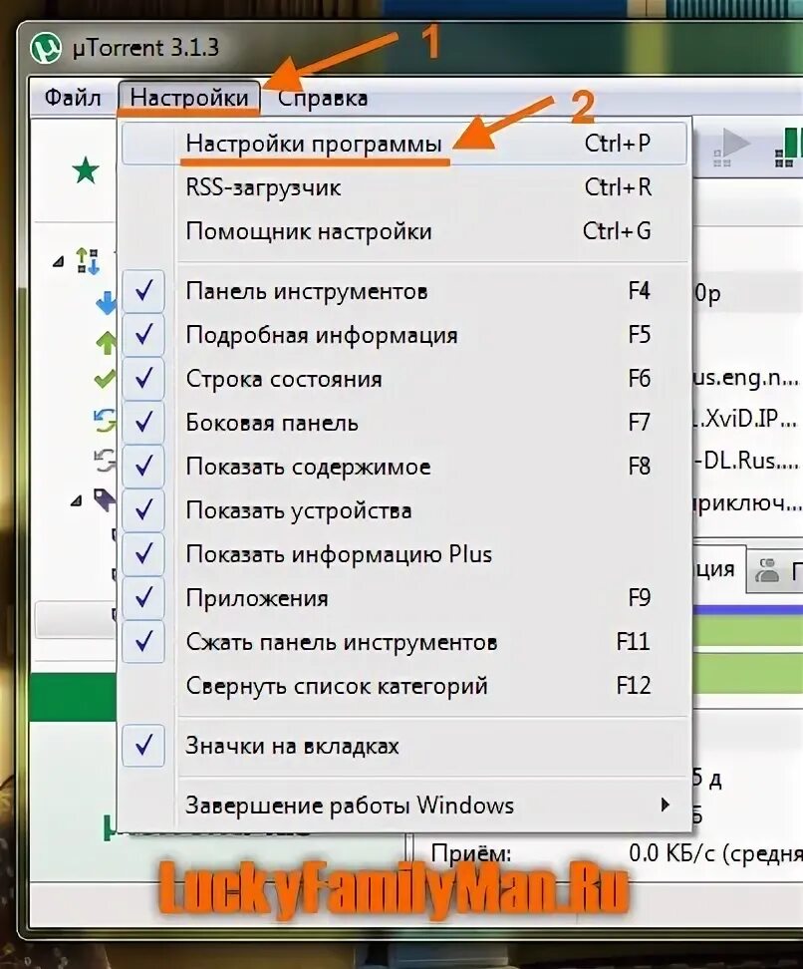The height and width of the screenshot is (969, 803).
Task: Toggle Строка состояния option
Action: [x=403, y=379]
